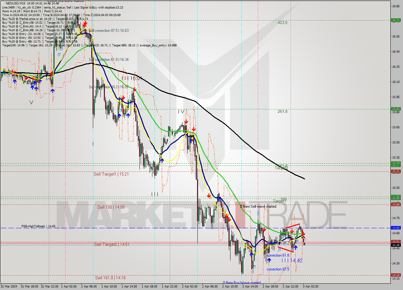Click the 14.30 price axis value

pyautogui.click(x=396, y=263)
